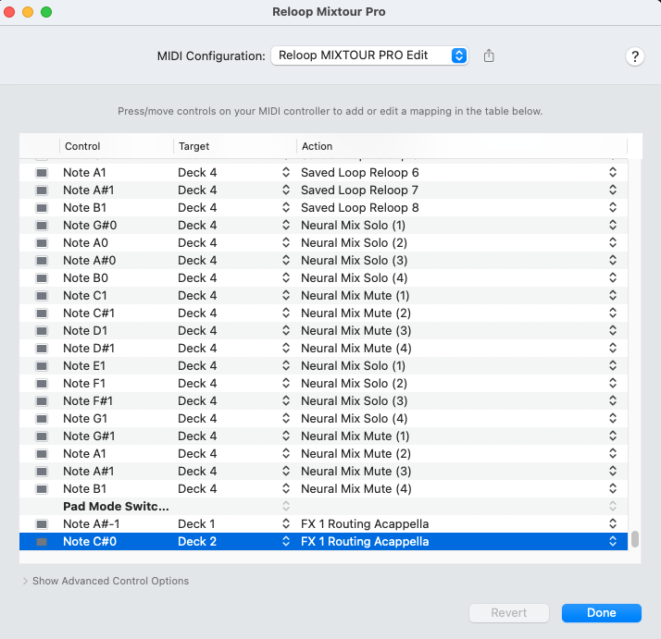Click 'Saved Loop Reloop 6' action text
Image resolution: width=661 pixels, height=639 pixels.
(360, 173)
